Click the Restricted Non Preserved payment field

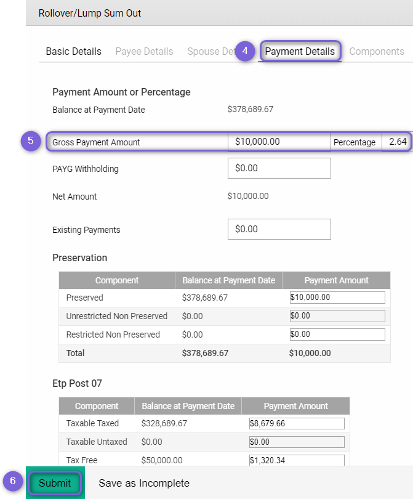point(337,335)
